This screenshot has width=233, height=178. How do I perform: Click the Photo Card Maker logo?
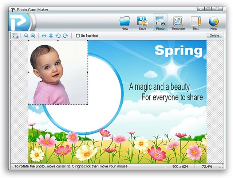pyautogui.click(x=18, y=23)
